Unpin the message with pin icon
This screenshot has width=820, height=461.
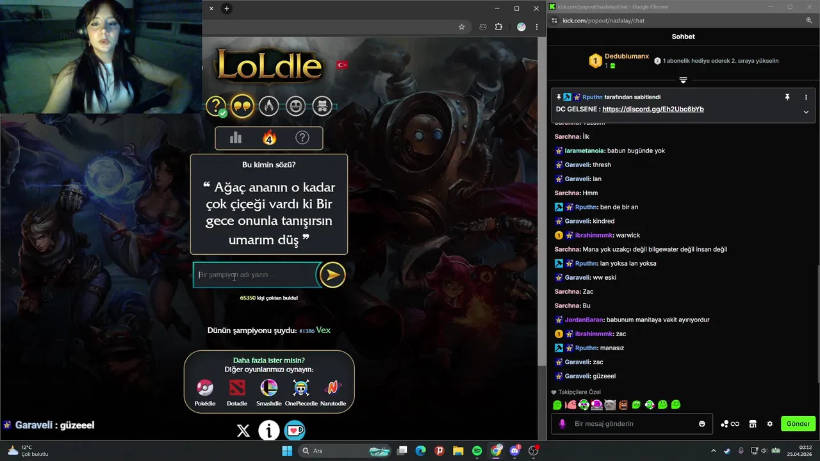pos(787,97)
